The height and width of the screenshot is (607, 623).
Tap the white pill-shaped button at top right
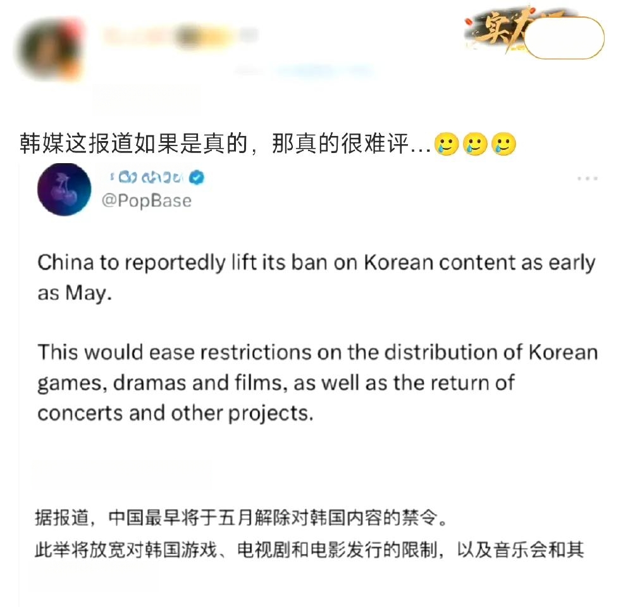(x=564, y=38)
